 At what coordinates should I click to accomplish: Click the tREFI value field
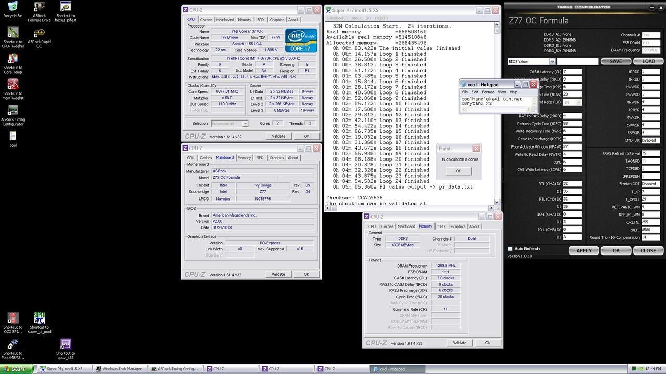point(651,230)
